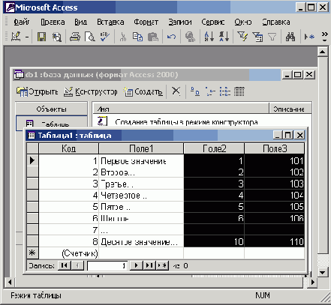Click the record number input field
This screenshot has width=331, height=305.
tap(107, 265)
